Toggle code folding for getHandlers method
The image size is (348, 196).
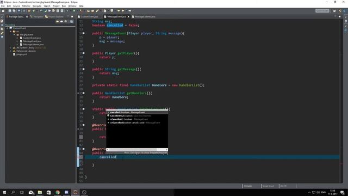coord(84,93)
